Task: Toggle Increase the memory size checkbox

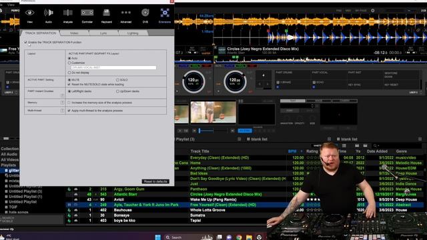Action: 69,103
